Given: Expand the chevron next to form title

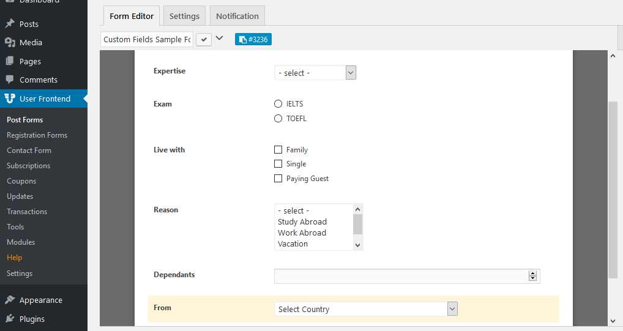Looking at the screenshot, I should coord(219,39).
